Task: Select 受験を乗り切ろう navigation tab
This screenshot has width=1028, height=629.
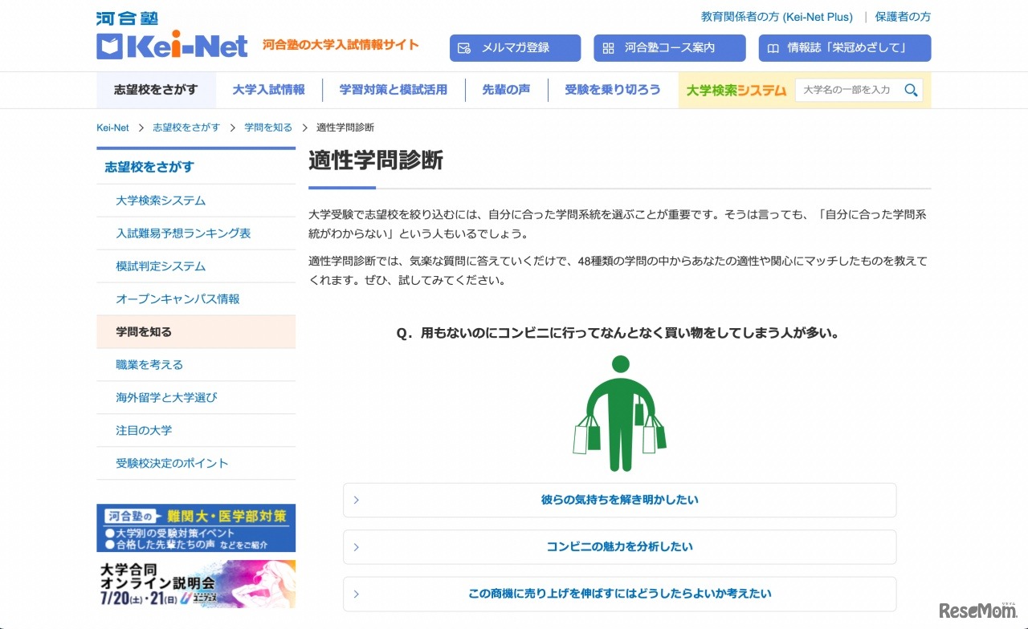Action: (x=613, y=90)
